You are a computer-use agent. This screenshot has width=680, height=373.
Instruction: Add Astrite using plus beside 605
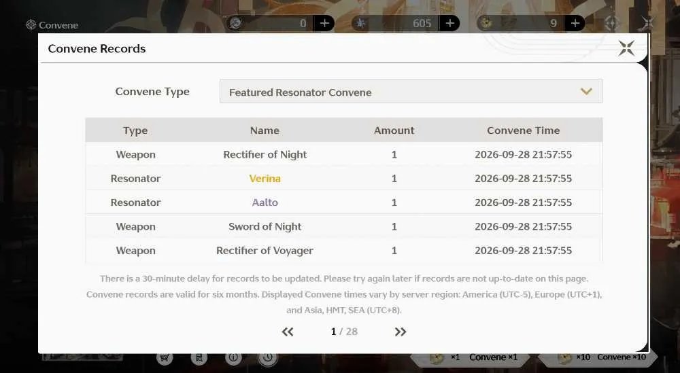[x=449, y=23]
